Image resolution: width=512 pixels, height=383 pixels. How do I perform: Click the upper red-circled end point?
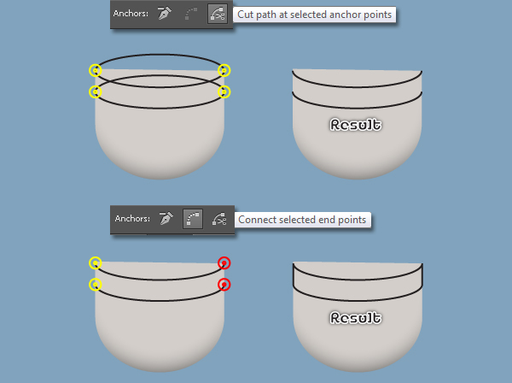(224, 263)
